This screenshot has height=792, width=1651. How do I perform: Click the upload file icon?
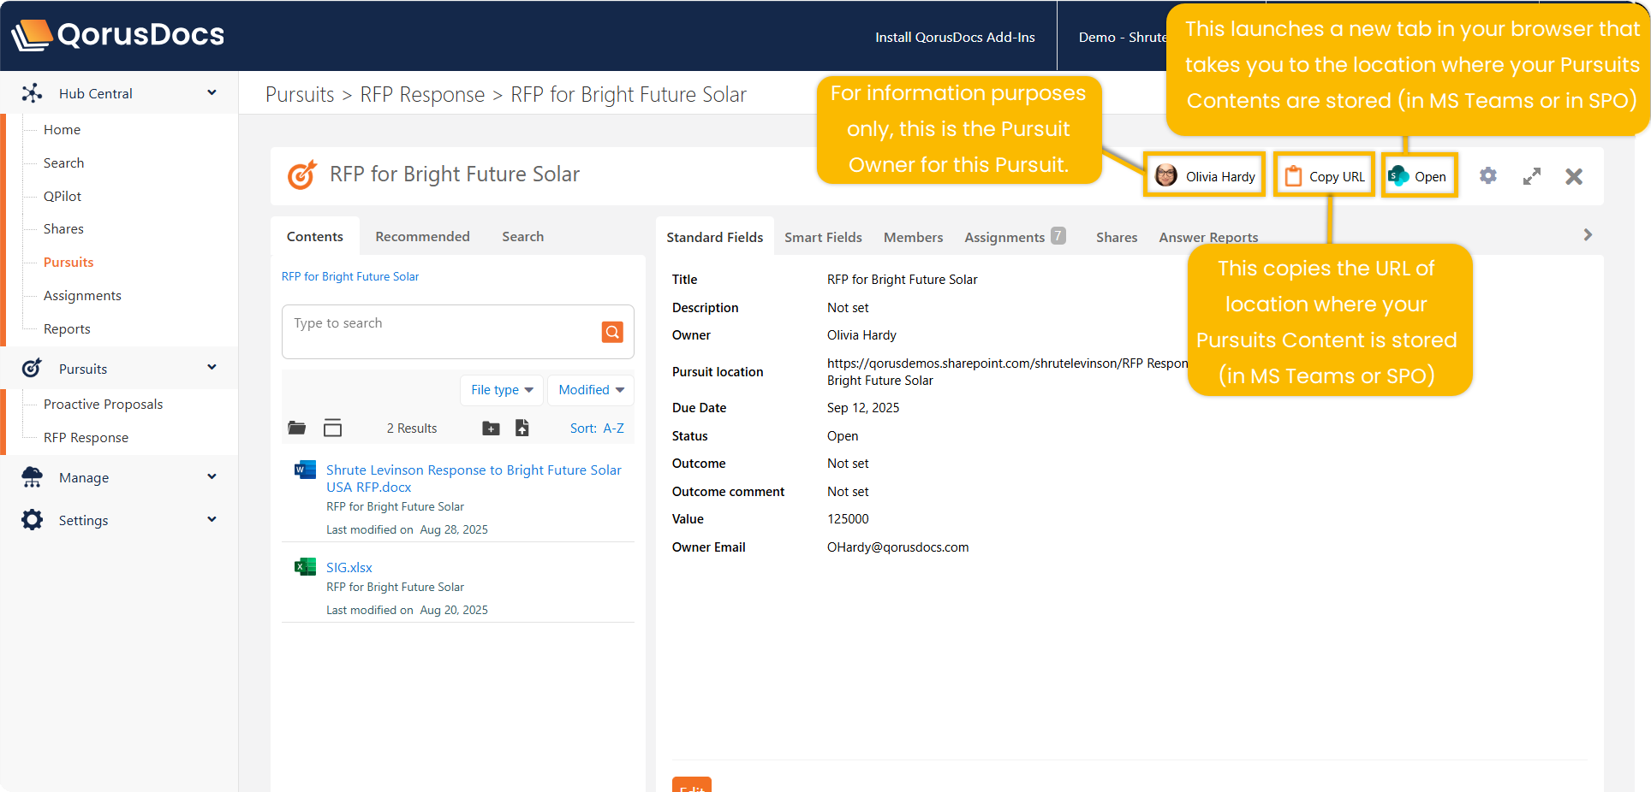pos(522,428)
